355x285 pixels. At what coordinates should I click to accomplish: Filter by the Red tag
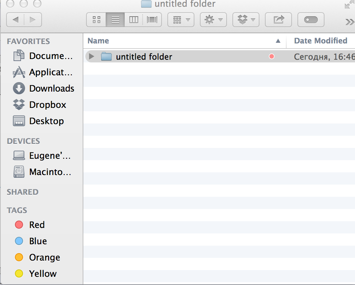[x=30, y=225]
